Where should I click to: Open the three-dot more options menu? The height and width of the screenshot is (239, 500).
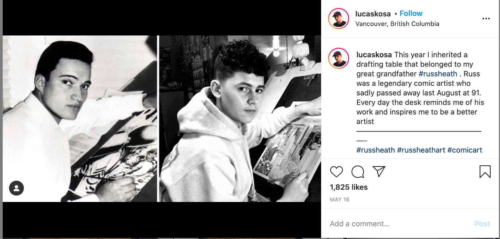pos(486,18)
